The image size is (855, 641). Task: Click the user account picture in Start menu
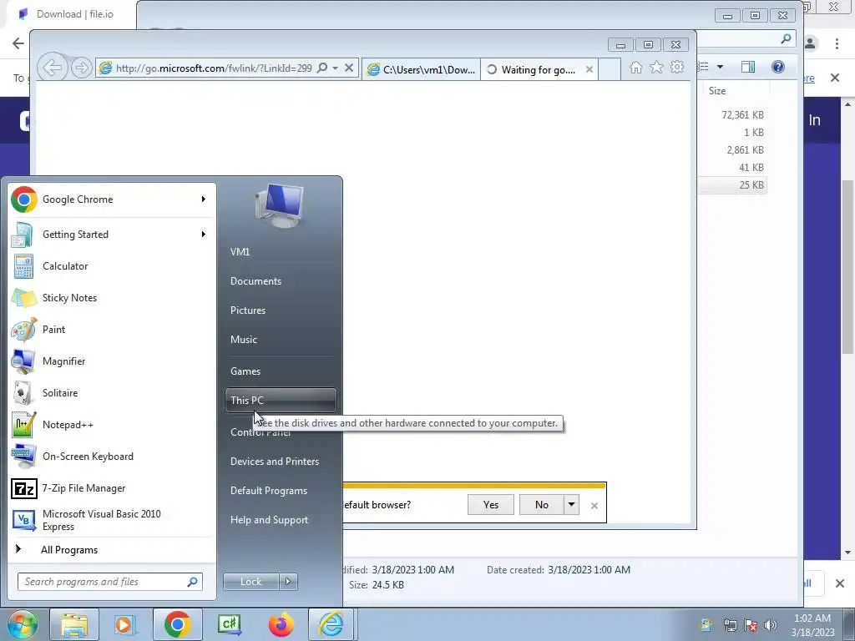point(280,205)
